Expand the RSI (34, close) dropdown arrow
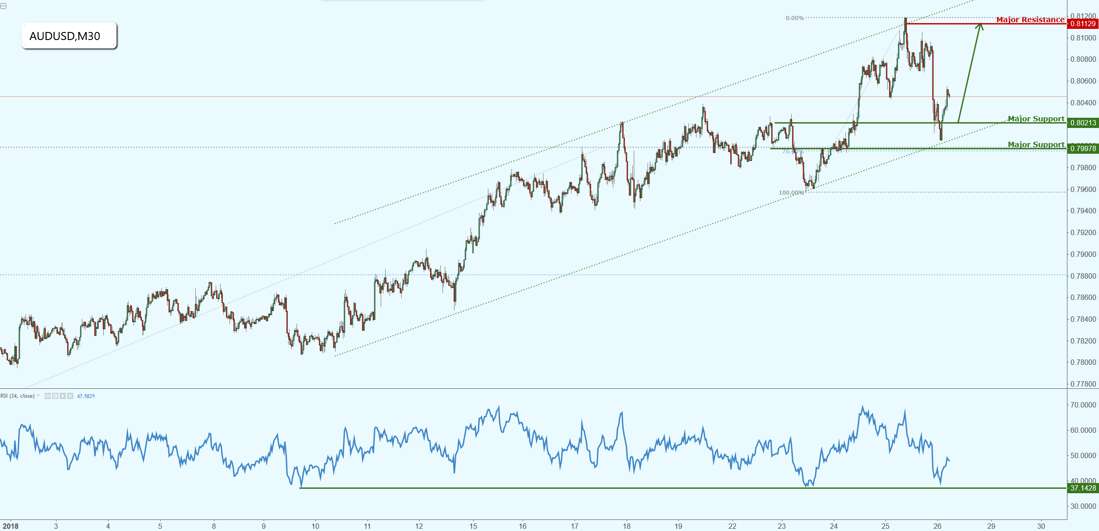Image resolution: width=1099 pixels, height=531 pixels. 38,395
